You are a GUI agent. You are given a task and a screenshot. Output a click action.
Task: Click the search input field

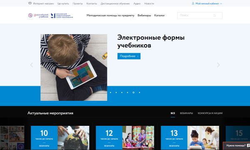pos(200,15)
